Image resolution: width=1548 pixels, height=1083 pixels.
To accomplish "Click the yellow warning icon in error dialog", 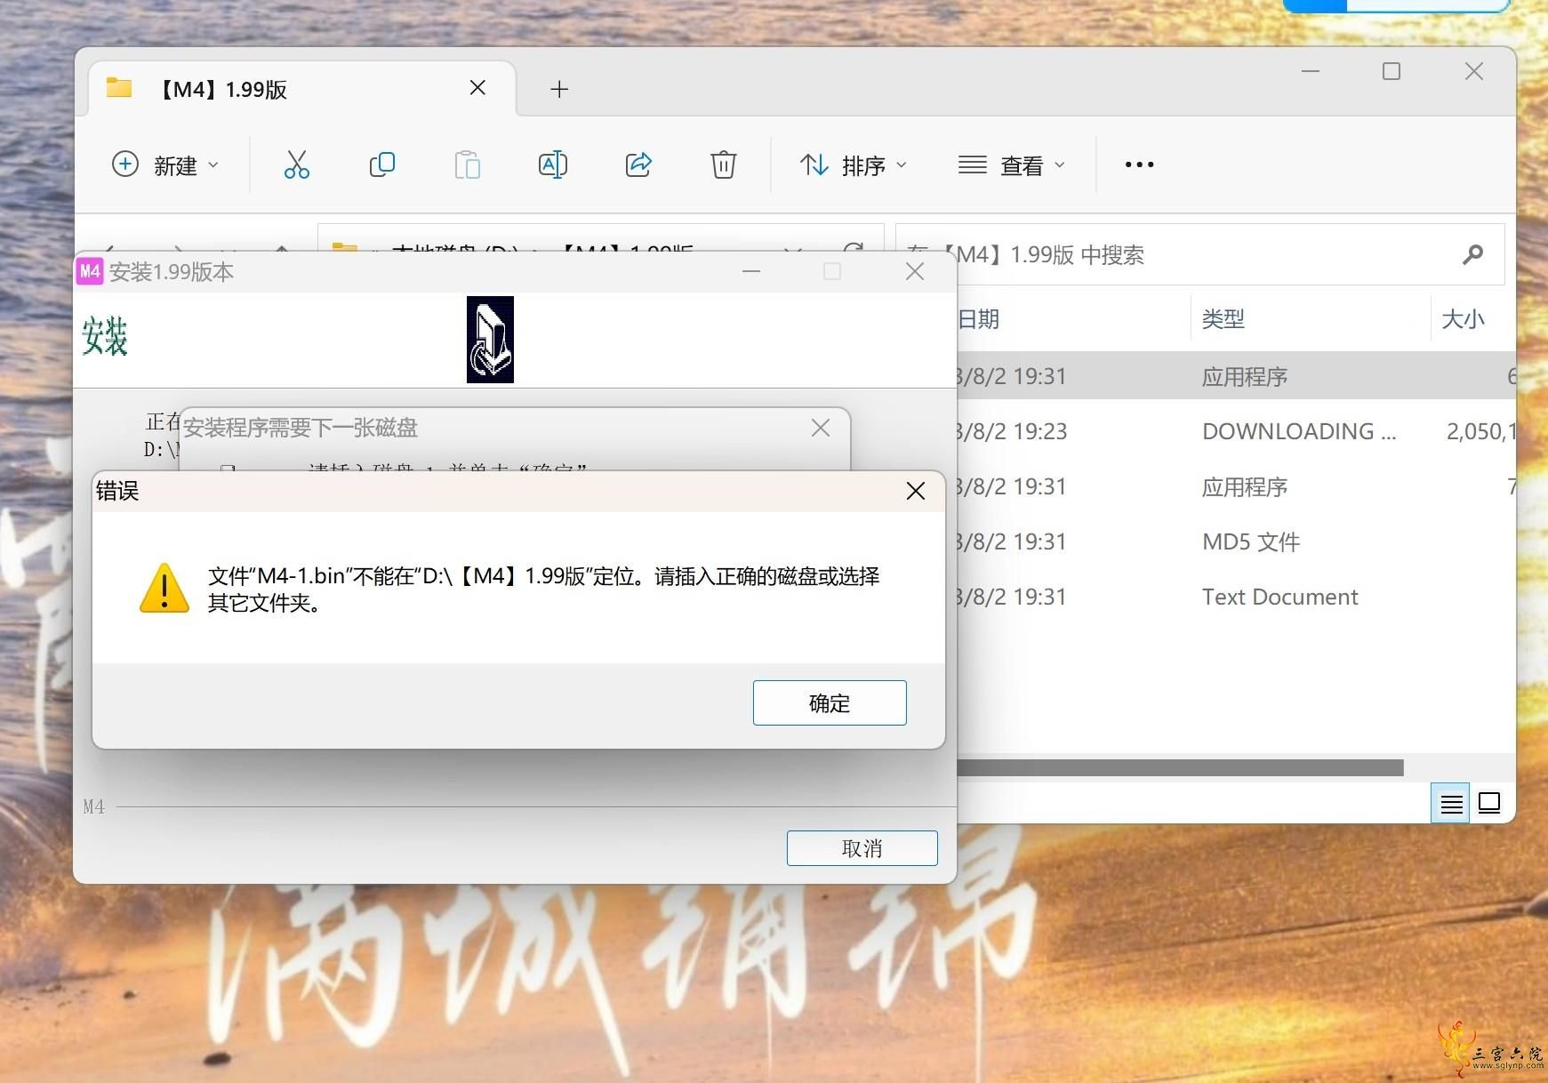I will (164, 588).
